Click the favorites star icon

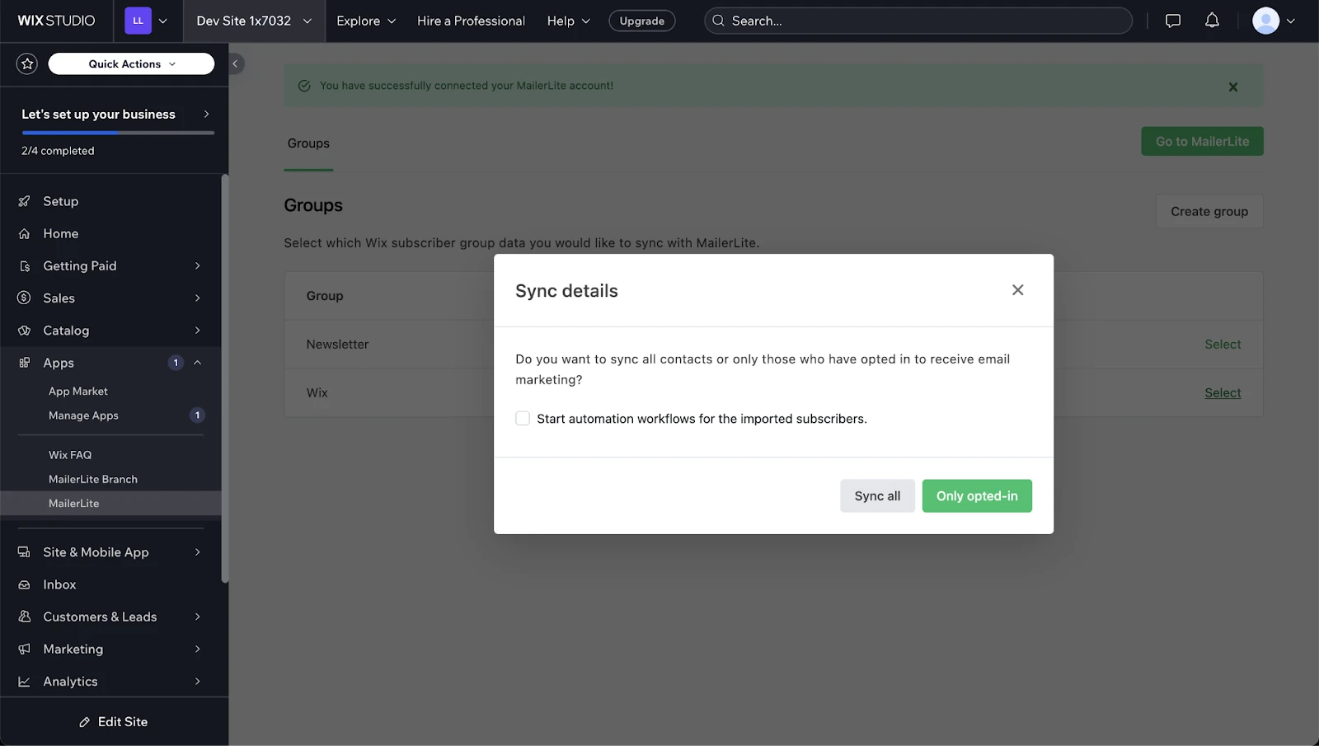[27, 63]
